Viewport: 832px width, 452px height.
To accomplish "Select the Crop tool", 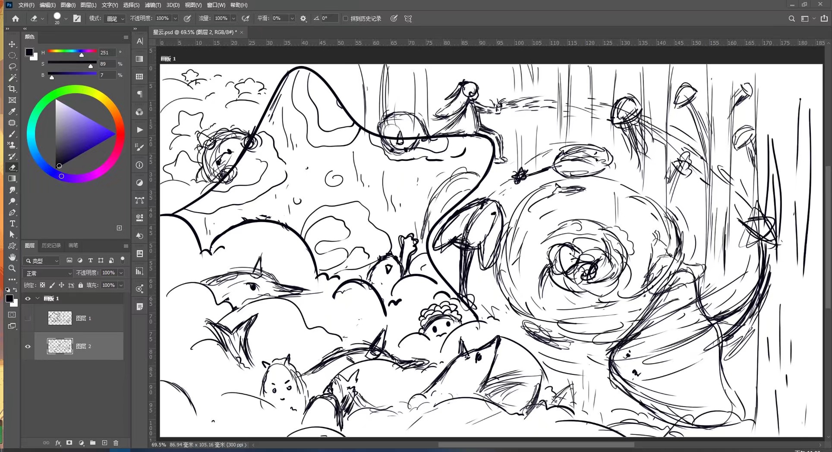I will 12,89.
